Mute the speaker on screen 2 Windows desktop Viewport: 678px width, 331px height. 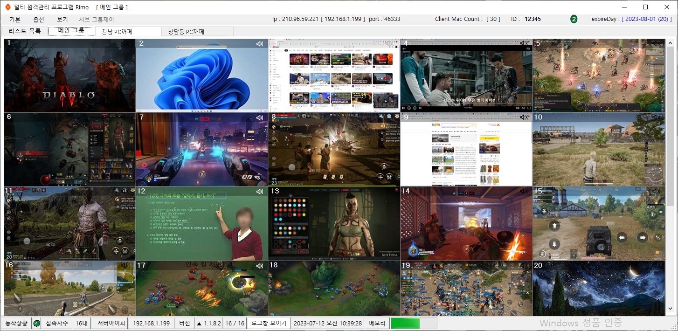point(260,44)
